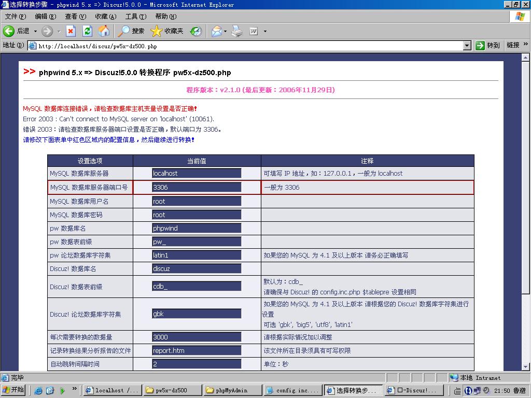Launch Internet Explorer from Quick Launch
Screen dimensions: 531x398
(38, 391)
